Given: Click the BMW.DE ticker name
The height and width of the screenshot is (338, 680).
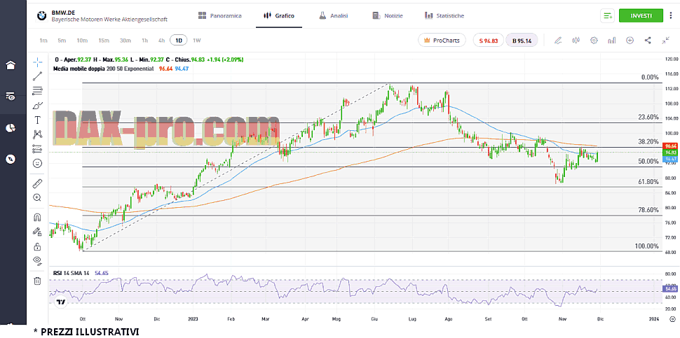Looking at the screenshot, I should (x=63, y=13).
